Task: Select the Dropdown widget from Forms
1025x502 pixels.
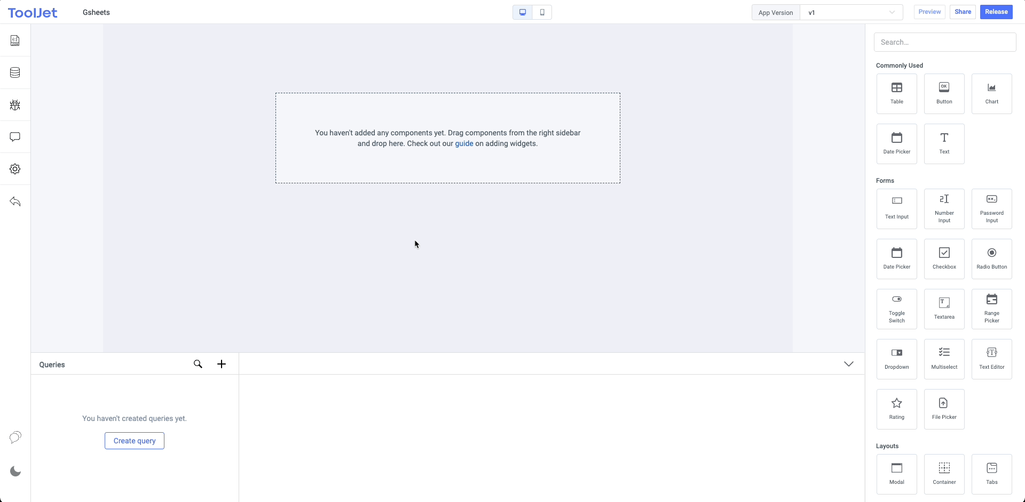Action: click(896, 359)
